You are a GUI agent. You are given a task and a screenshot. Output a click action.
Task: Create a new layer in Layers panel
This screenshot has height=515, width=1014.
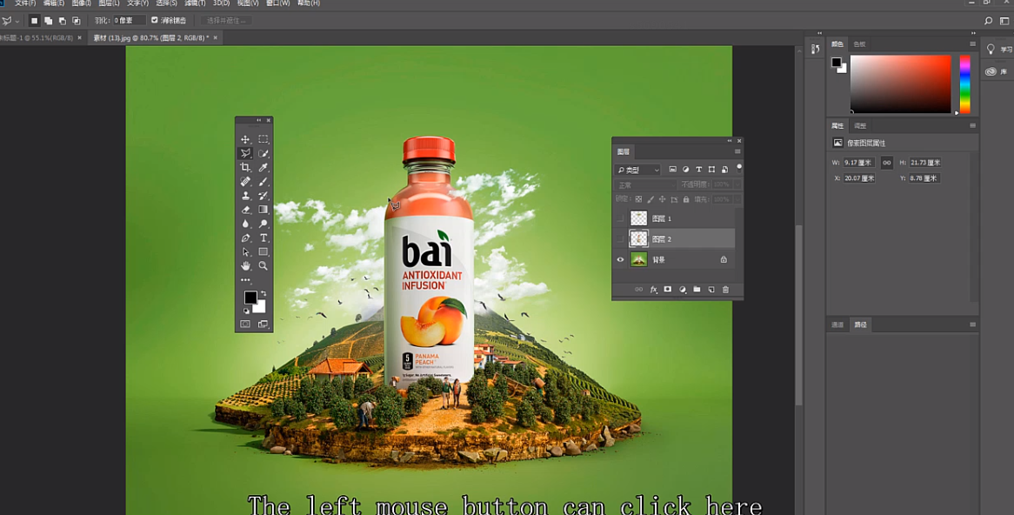tap(710, 290)
